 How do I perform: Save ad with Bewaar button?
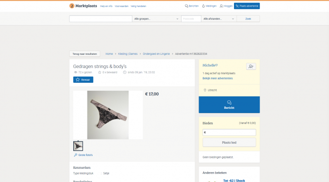[83, 79]
